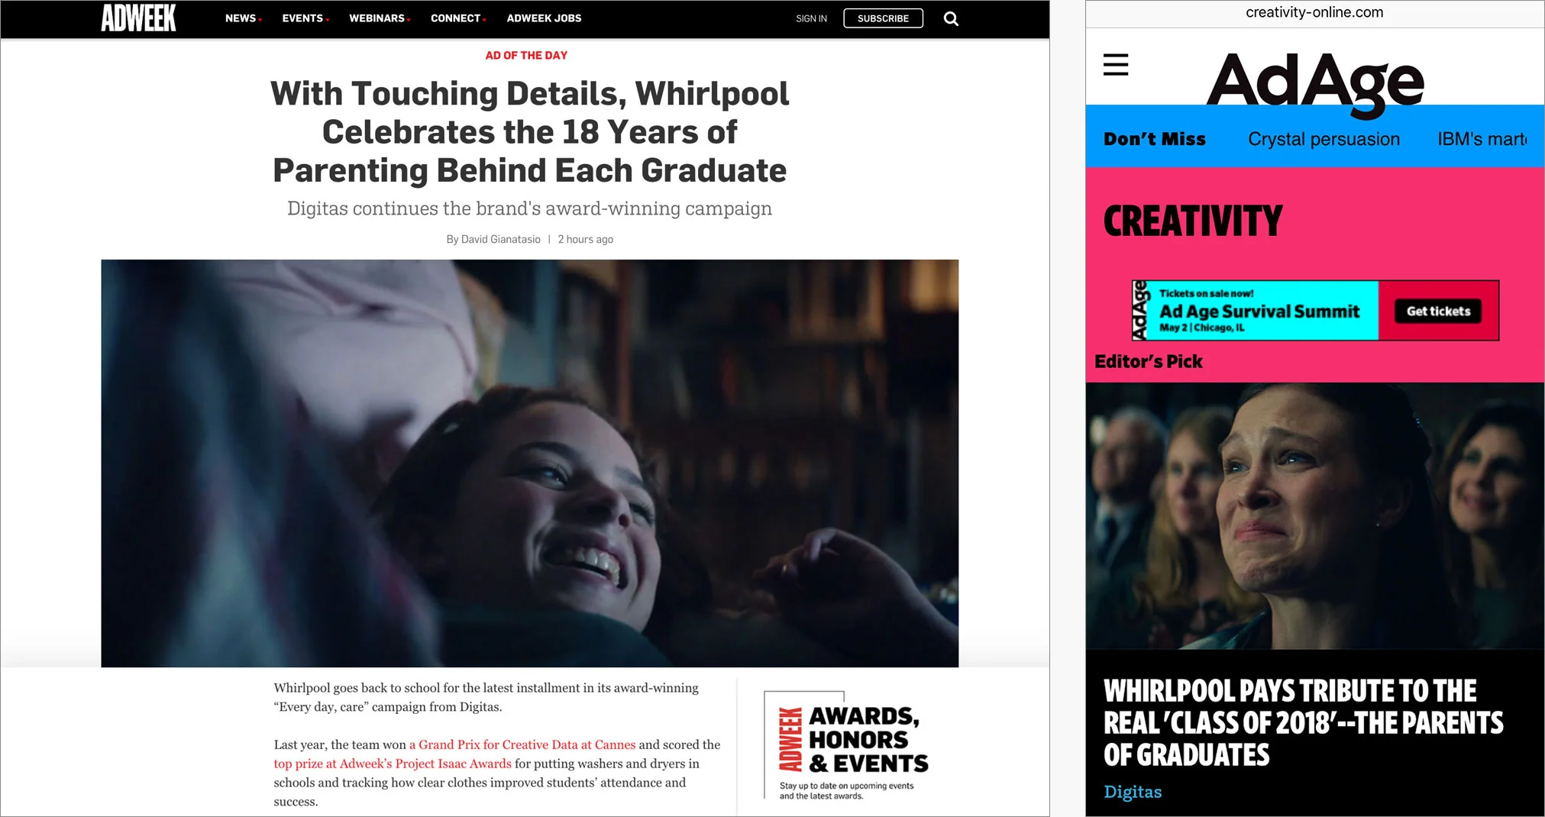Click the Digitas agency link on AdAge
The height and width of the screenshot is (817, 1545).
(1132, 792)
